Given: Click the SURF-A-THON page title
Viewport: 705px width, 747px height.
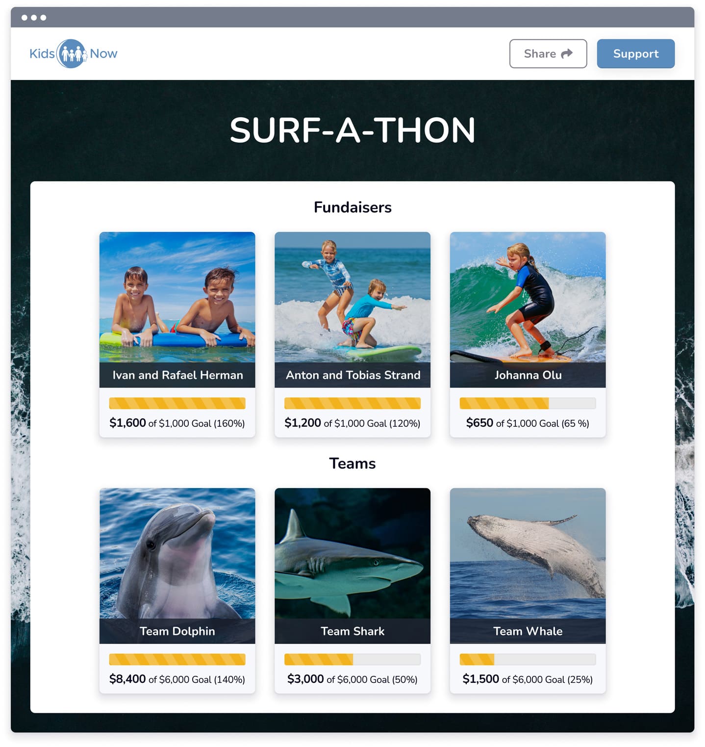Looking at the screenshot, I should 352,130.
